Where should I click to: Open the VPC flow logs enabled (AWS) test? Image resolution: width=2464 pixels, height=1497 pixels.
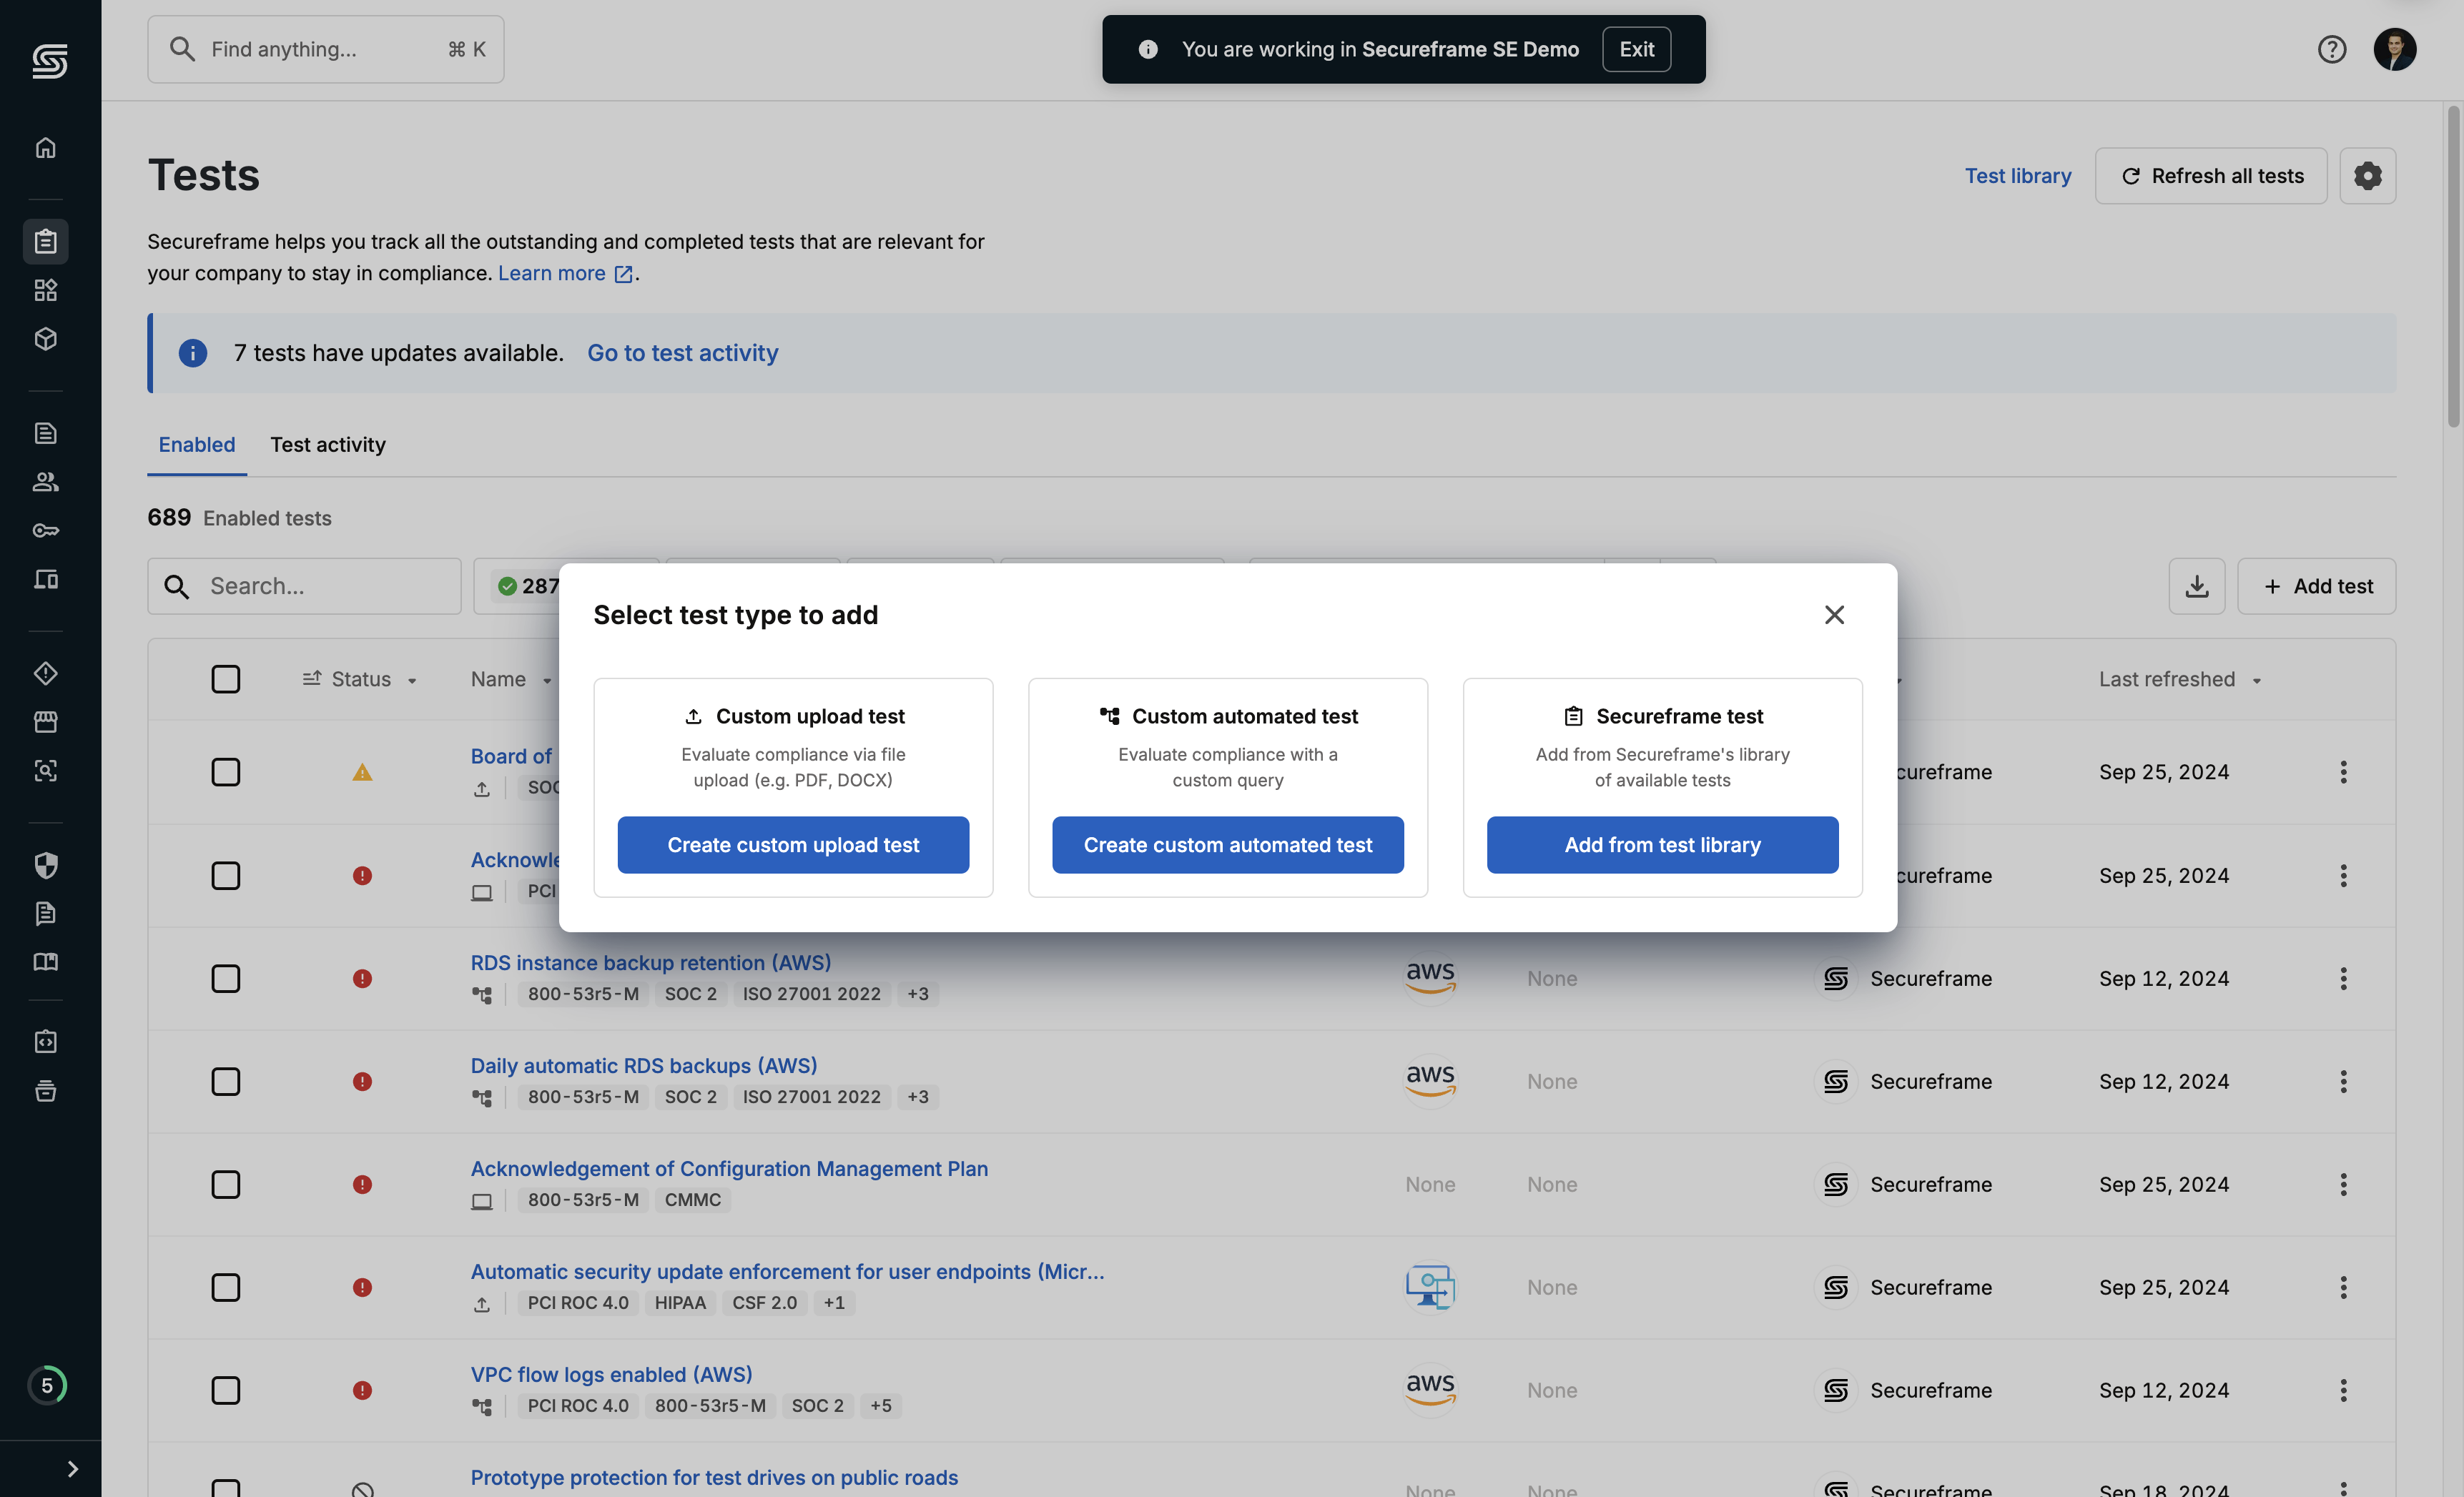pos(611,1375)
